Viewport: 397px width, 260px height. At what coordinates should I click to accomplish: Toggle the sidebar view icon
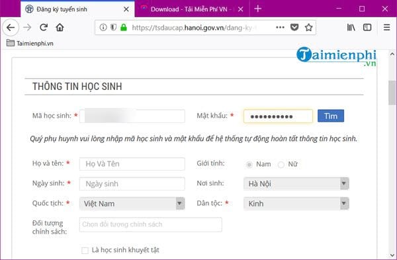[x=367, y=27]
